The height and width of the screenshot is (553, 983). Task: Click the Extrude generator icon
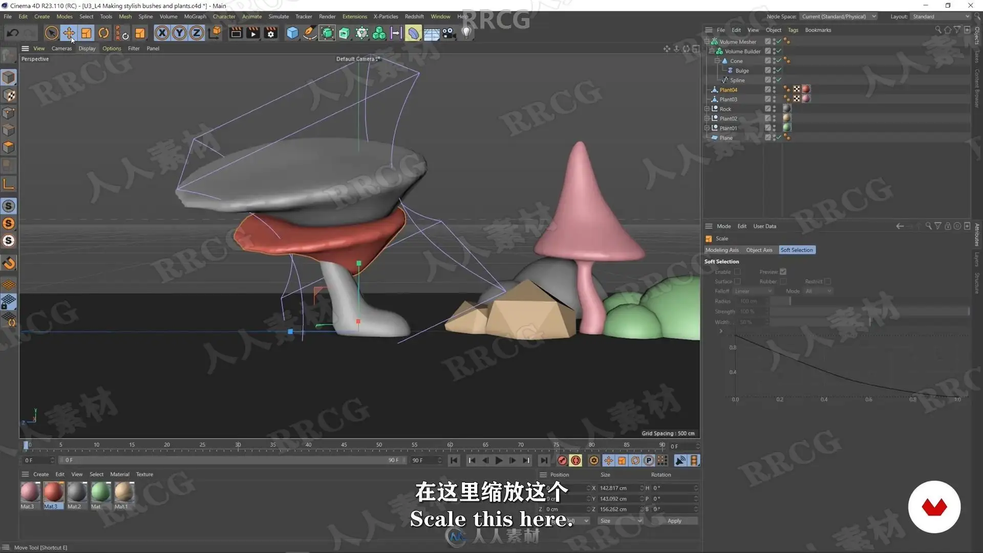point(345,33)
